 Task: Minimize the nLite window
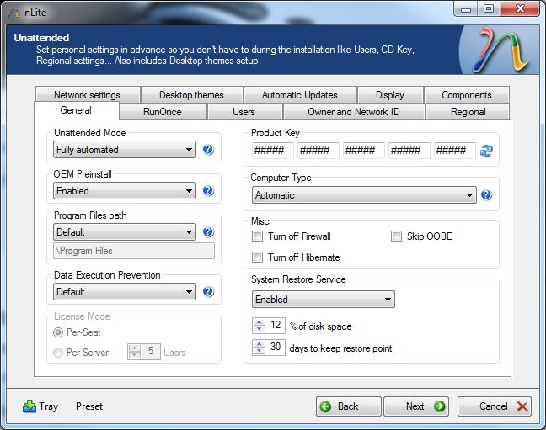[x=466, y=9]
